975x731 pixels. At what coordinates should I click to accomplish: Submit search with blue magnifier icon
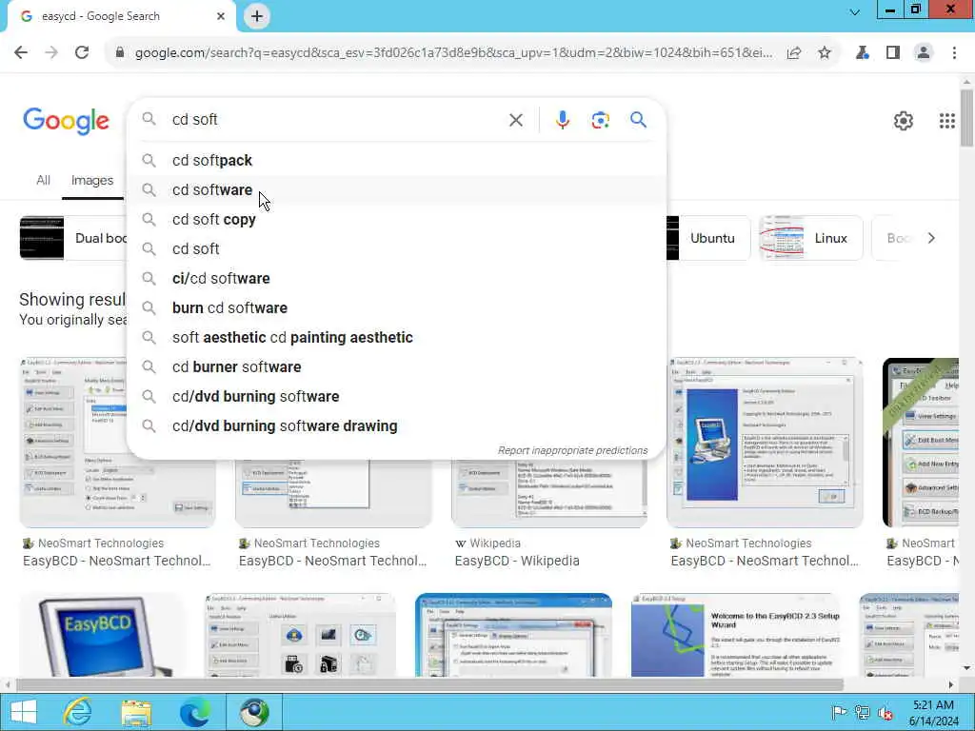(638, 119)
